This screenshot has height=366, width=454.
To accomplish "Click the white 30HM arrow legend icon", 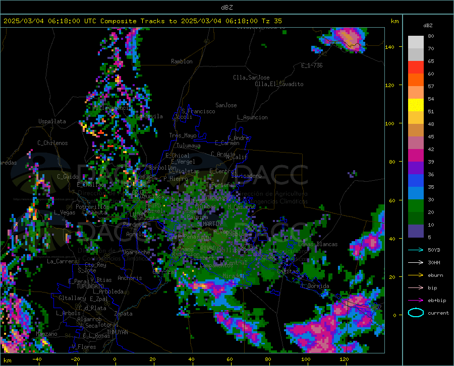I will [416, 263].
